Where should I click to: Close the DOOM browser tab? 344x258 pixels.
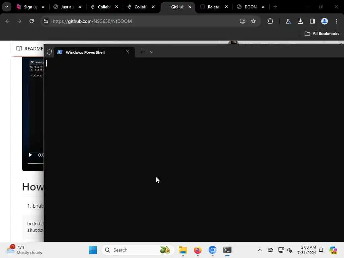263,7
